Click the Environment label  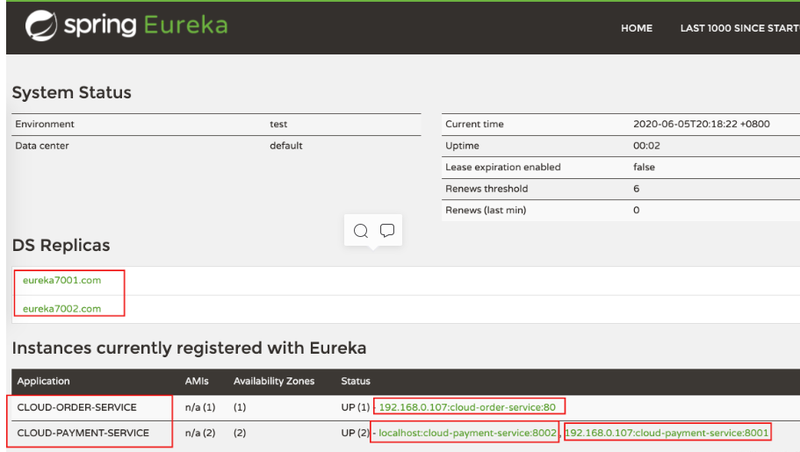45,124
